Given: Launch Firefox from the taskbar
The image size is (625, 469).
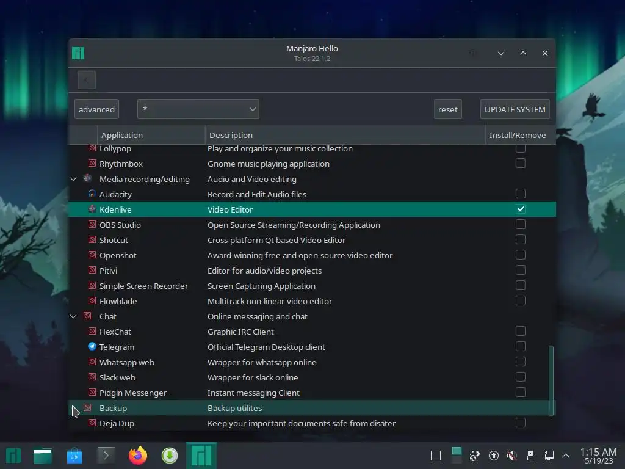Looking at the screenshot, I should tap(138, 456).
